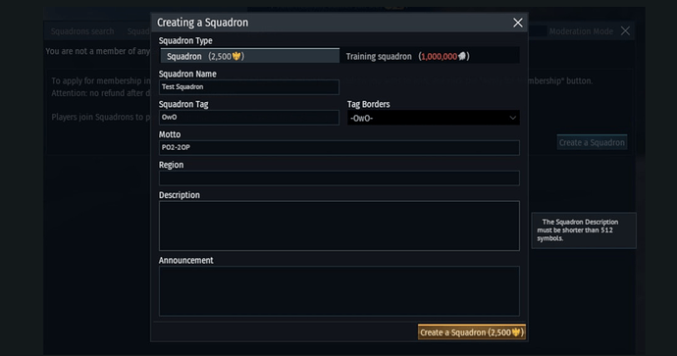The height and width of the screenshot is (356, 677).
Task: Open the Tag Borders dropdown
Action: [x=434, y=118]
